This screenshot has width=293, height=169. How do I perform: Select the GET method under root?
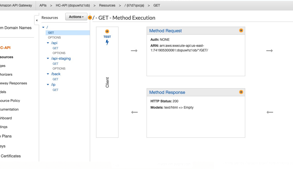click(51, 33)
